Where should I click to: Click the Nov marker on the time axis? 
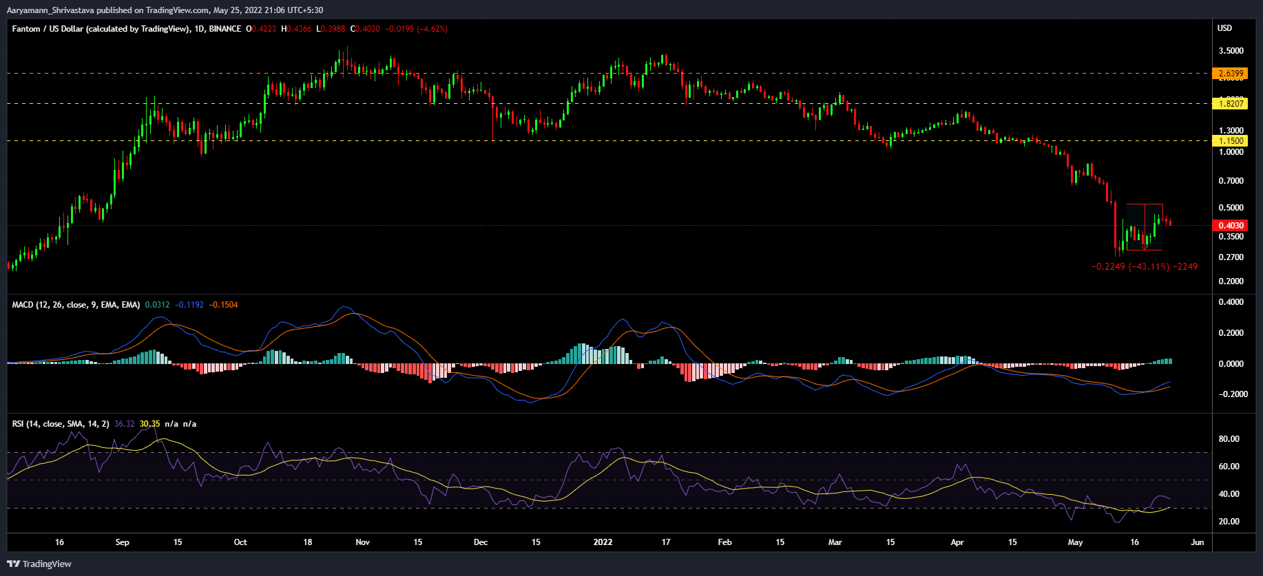pyautogui.click(x=362, y=542)
